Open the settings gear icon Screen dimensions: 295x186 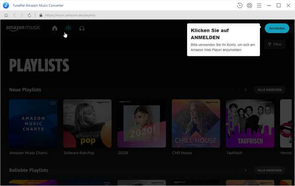pyautogui.click(x=249, y=5)
